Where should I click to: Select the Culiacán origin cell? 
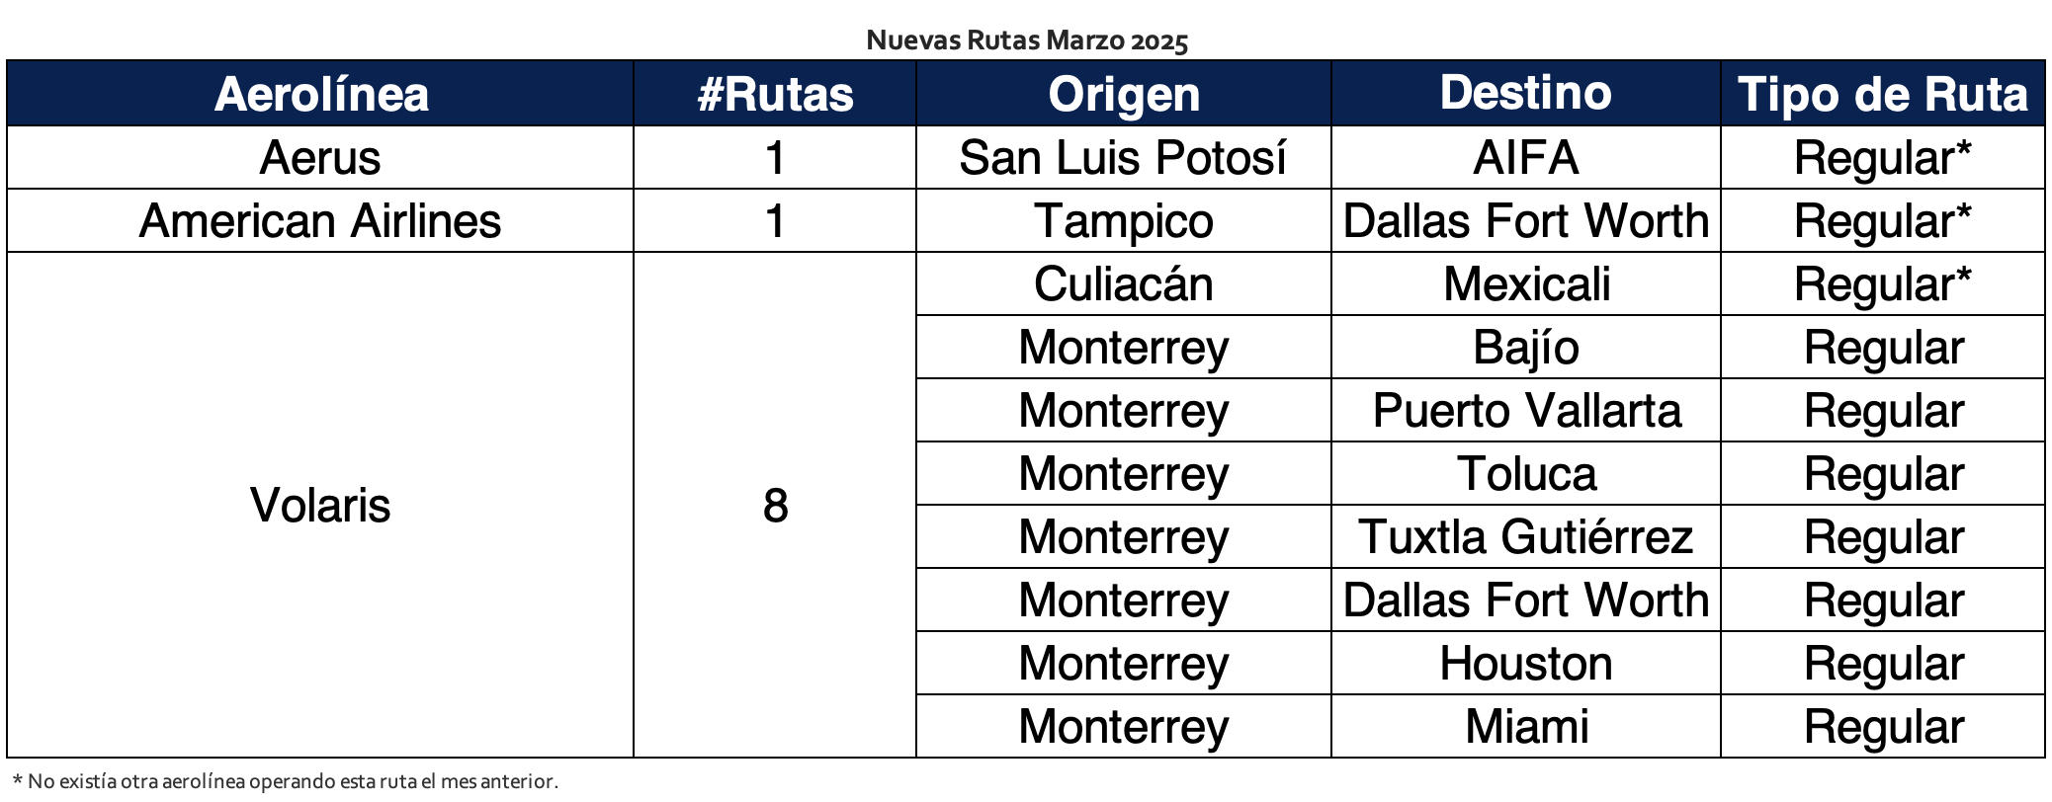pos(1124,284)
